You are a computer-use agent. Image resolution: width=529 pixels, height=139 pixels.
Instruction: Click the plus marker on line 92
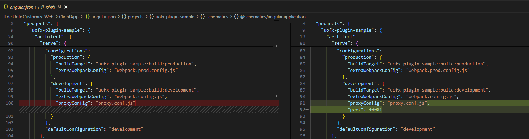coord(307,109)
